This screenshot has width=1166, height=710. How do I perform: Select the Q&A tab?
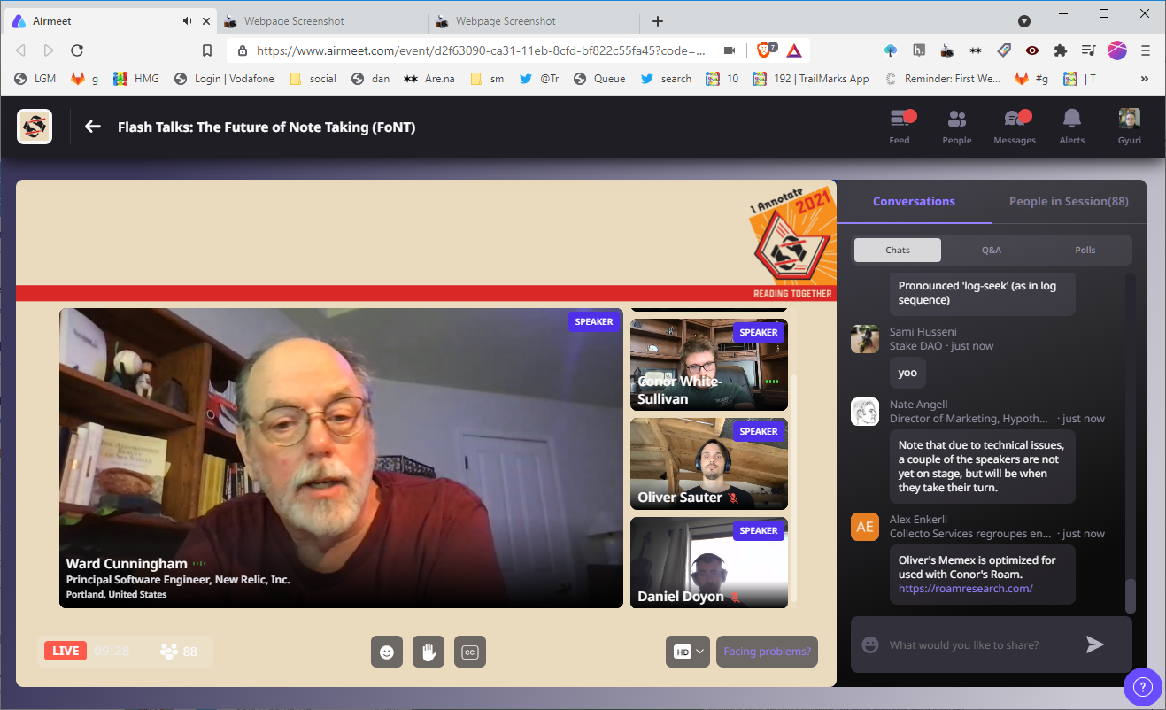(992, 250)
